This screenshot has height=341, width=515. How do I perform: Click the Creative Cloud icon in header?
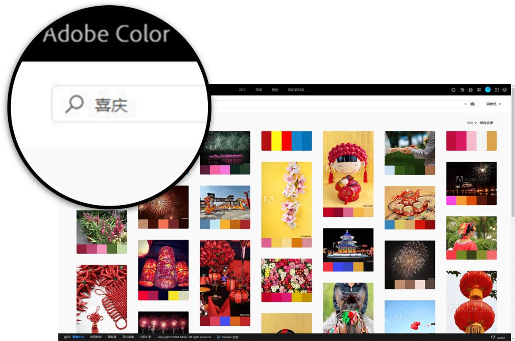[505, 90]
